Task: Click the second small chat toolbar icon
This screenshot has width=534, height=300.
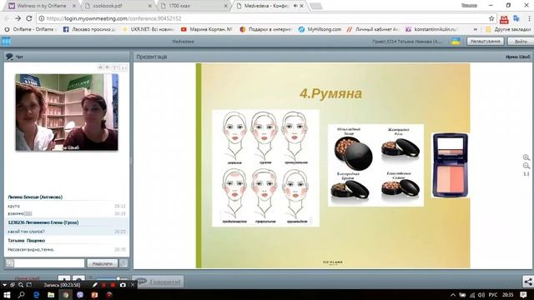Action: (108, 67)
